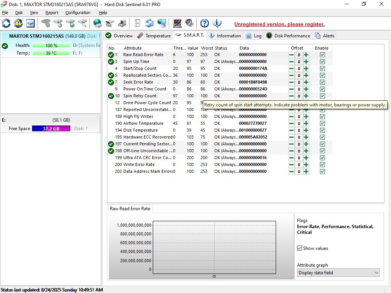Screen dimensions: 391x293
Task: Switch to the Overview tab
Action: (119, 35)
